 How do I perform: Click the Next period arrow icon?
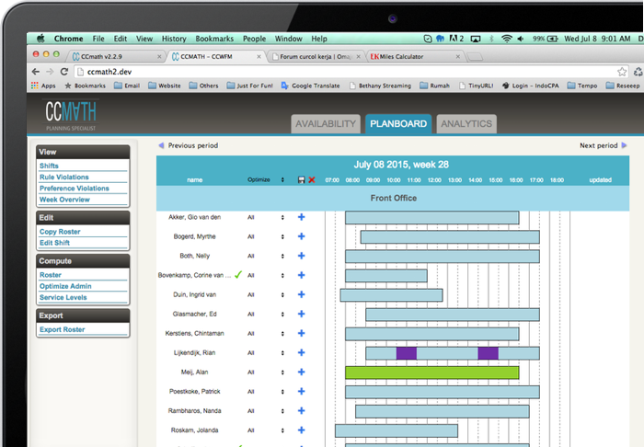click(x=625, y=145)
